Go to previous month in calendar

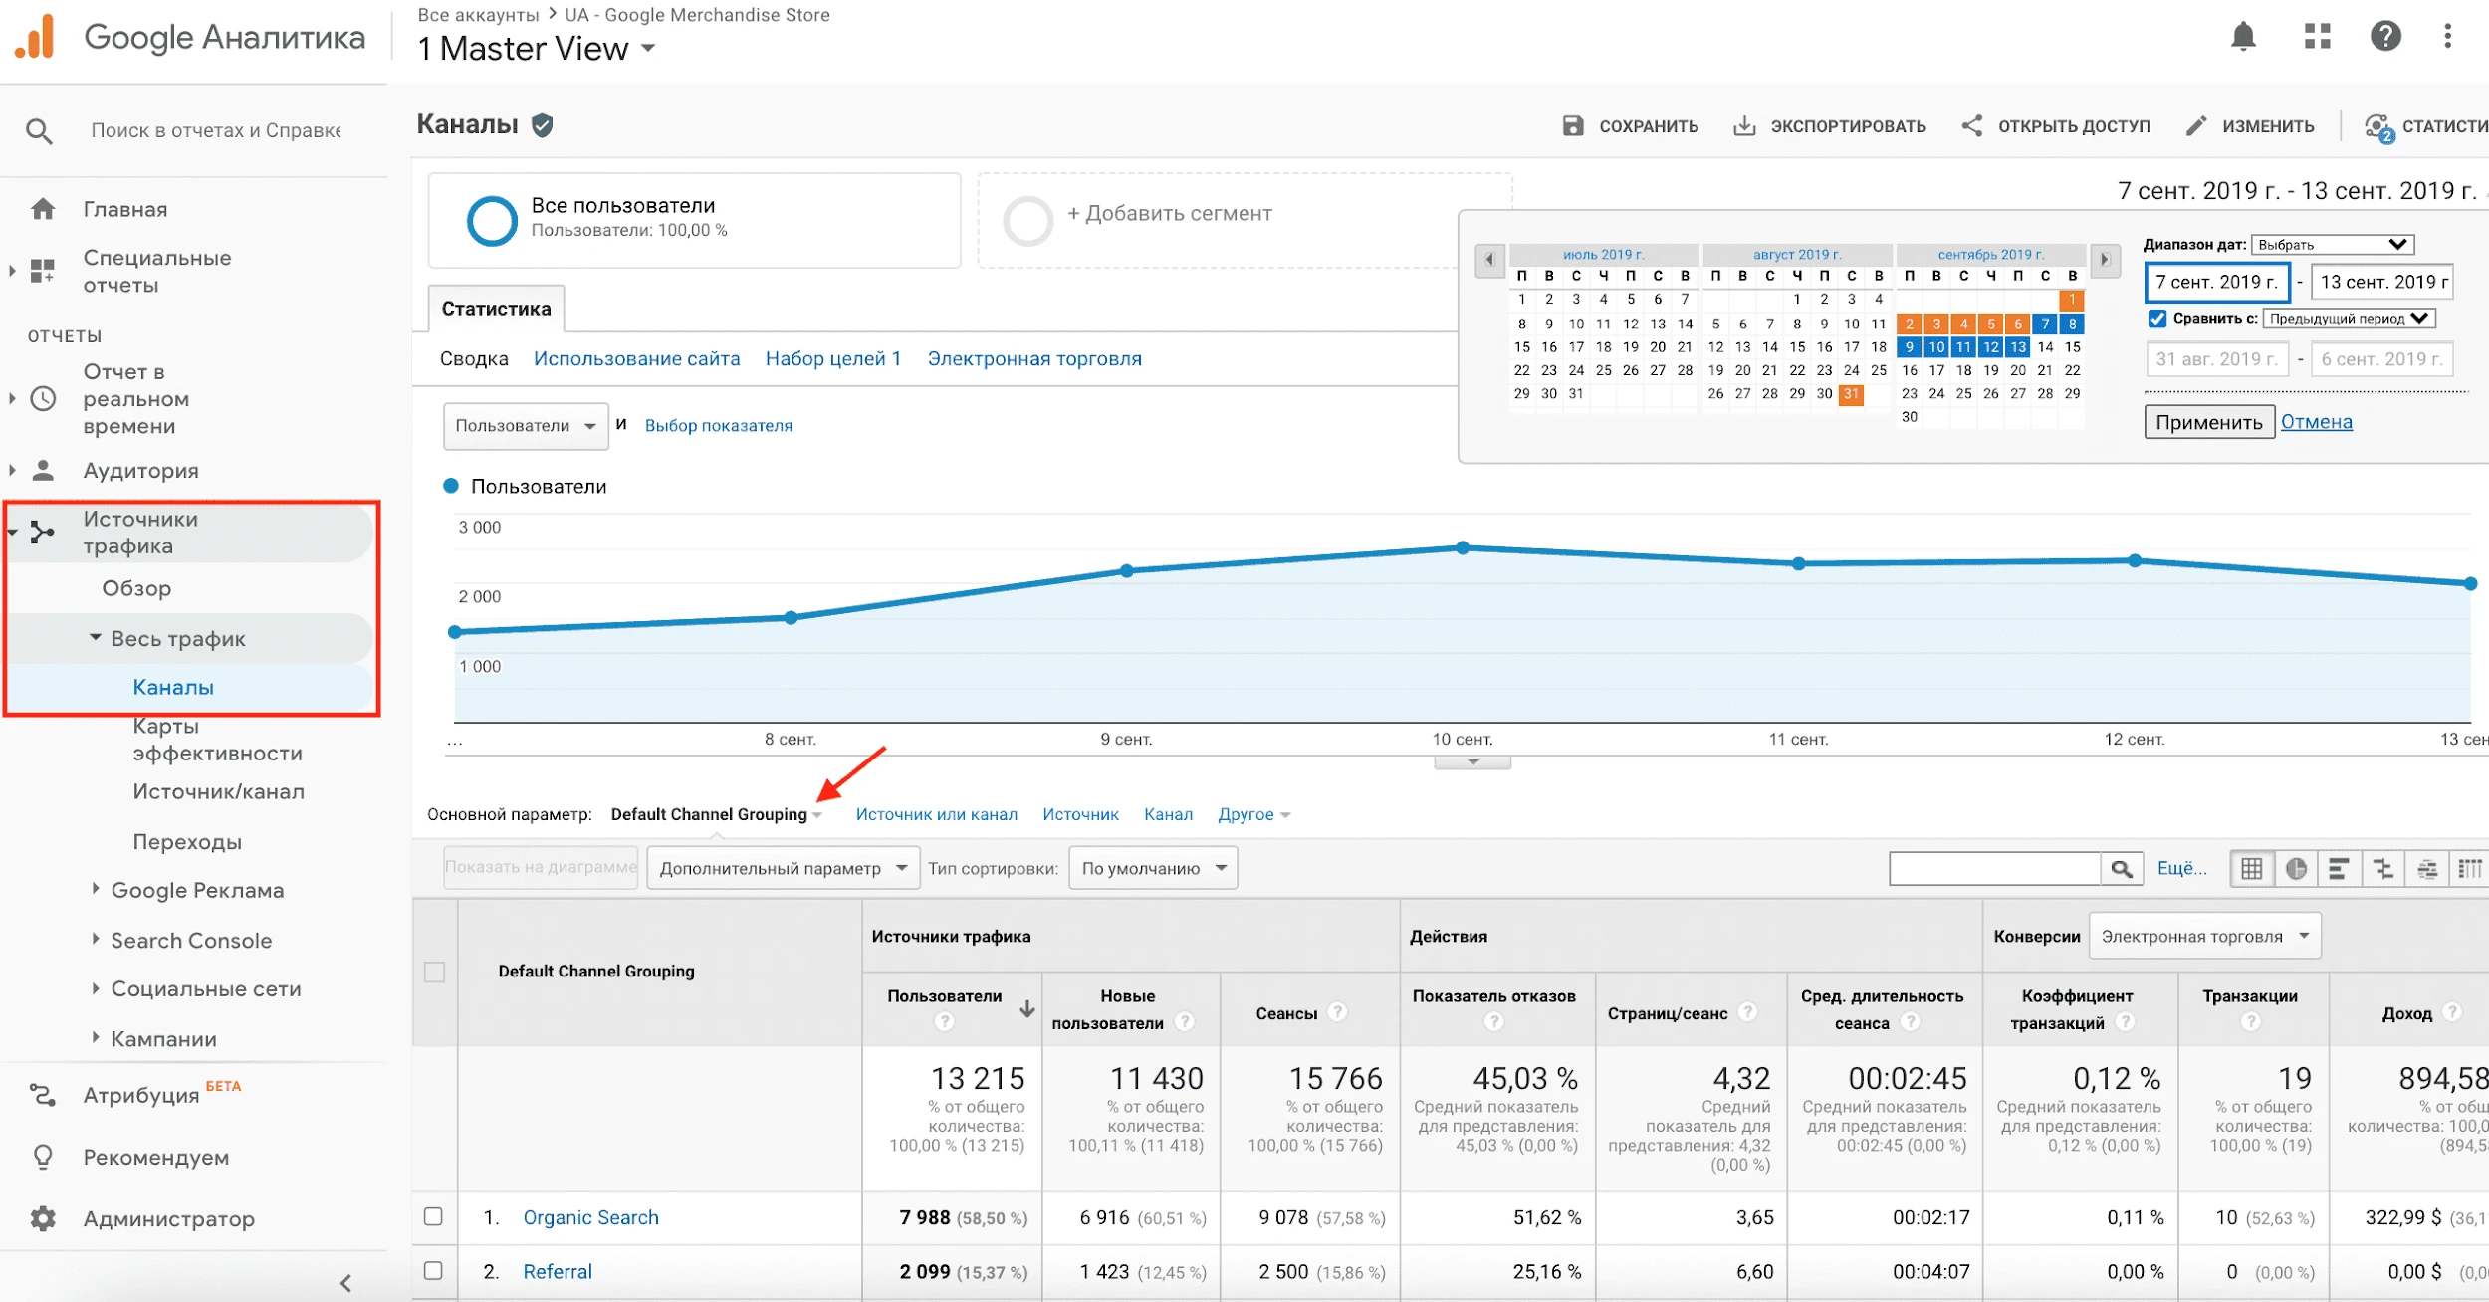pyautogui.click(x=1489, y=260)
